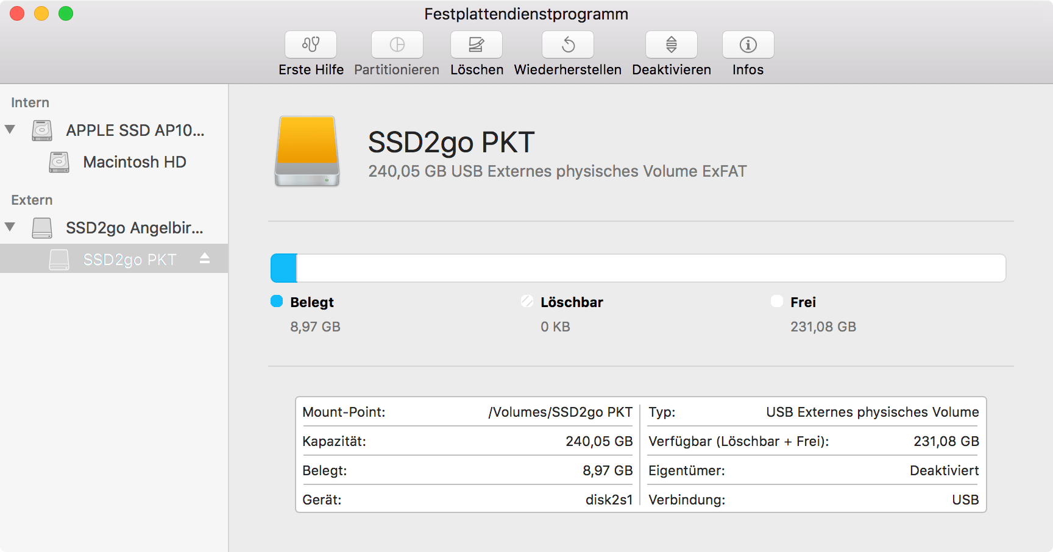Click the 'Verfügbar (Löschbar + Frei):' label
This screenshot has width=1053, height=552.
point(739,441)
